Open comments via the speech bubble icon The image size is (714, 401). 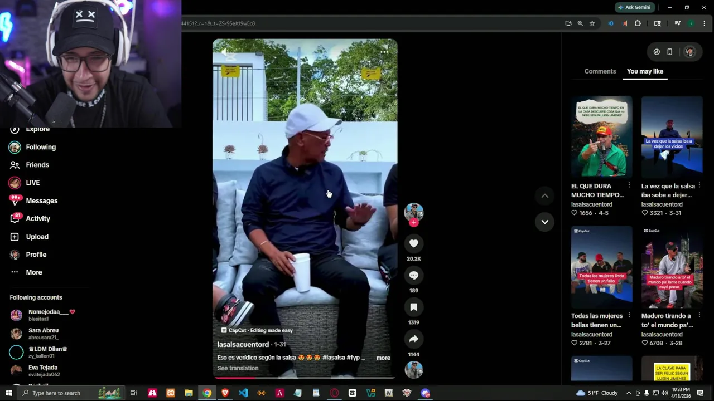point(413,275)
